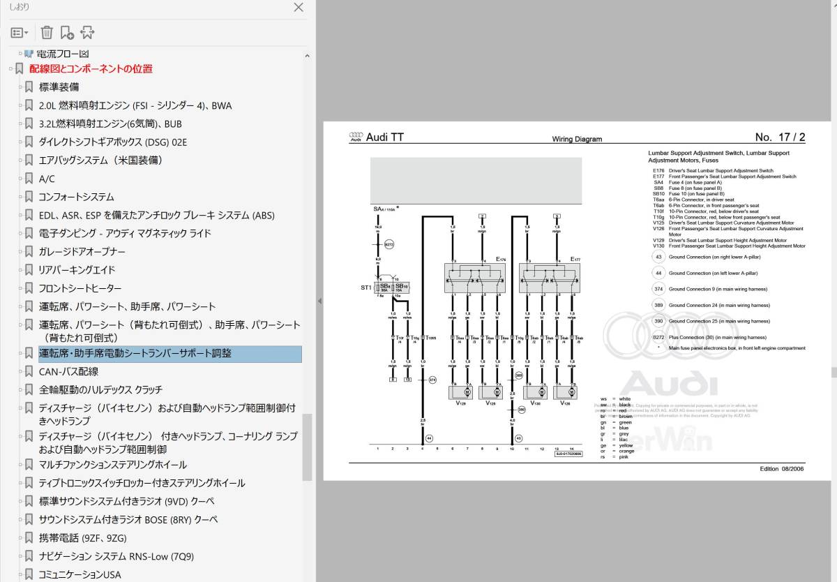Go to the リアパーキングエイド bookmark
Image resolution: width=837 pixels, height=582 pixels.
point(77,269)
